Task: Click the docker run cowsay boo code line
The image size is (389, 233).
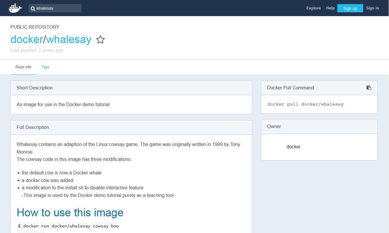Action: (x=68, y=226)
